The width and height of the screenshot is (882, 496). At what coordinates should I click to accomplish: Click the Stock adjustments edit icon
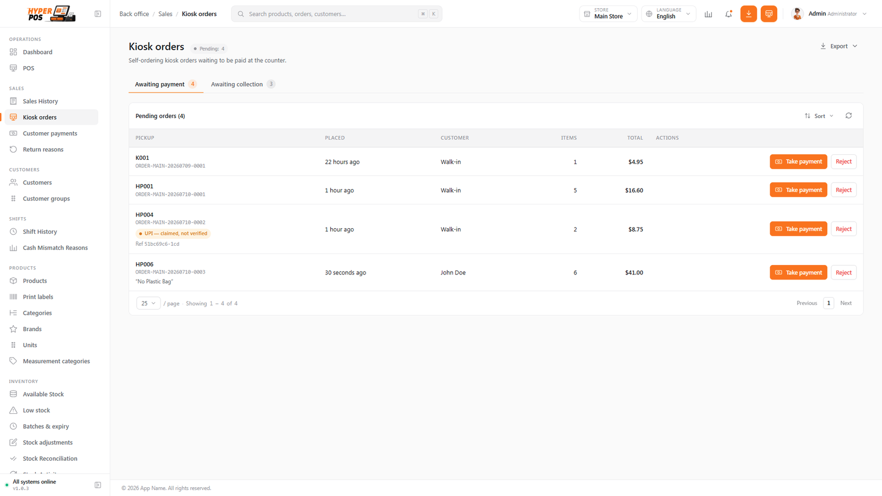click(13, 442)
